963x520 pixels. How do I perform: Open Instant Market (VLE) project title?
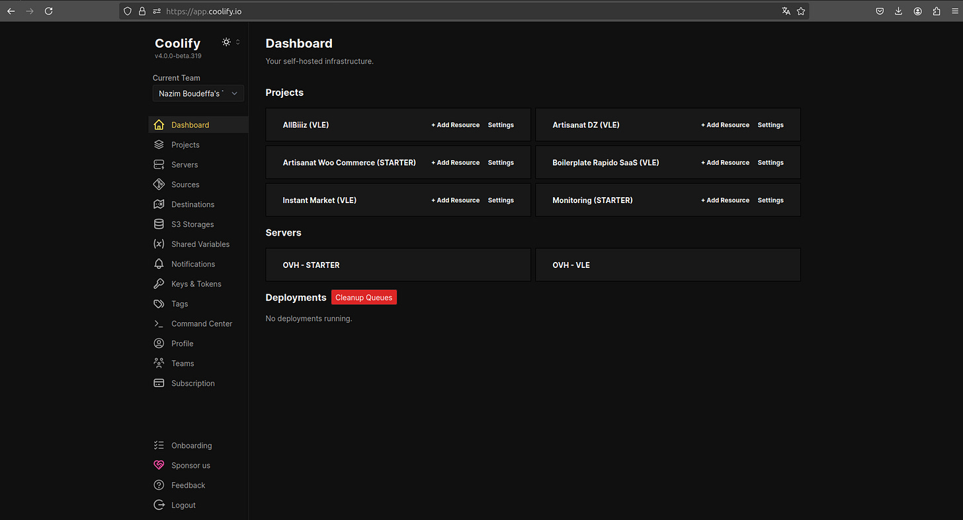click(319, 200)
